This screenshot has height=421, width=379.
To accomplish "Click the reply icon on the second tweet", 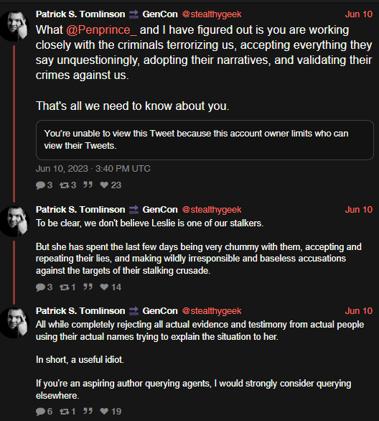I will pyautogui.click(x=40, y=287).
